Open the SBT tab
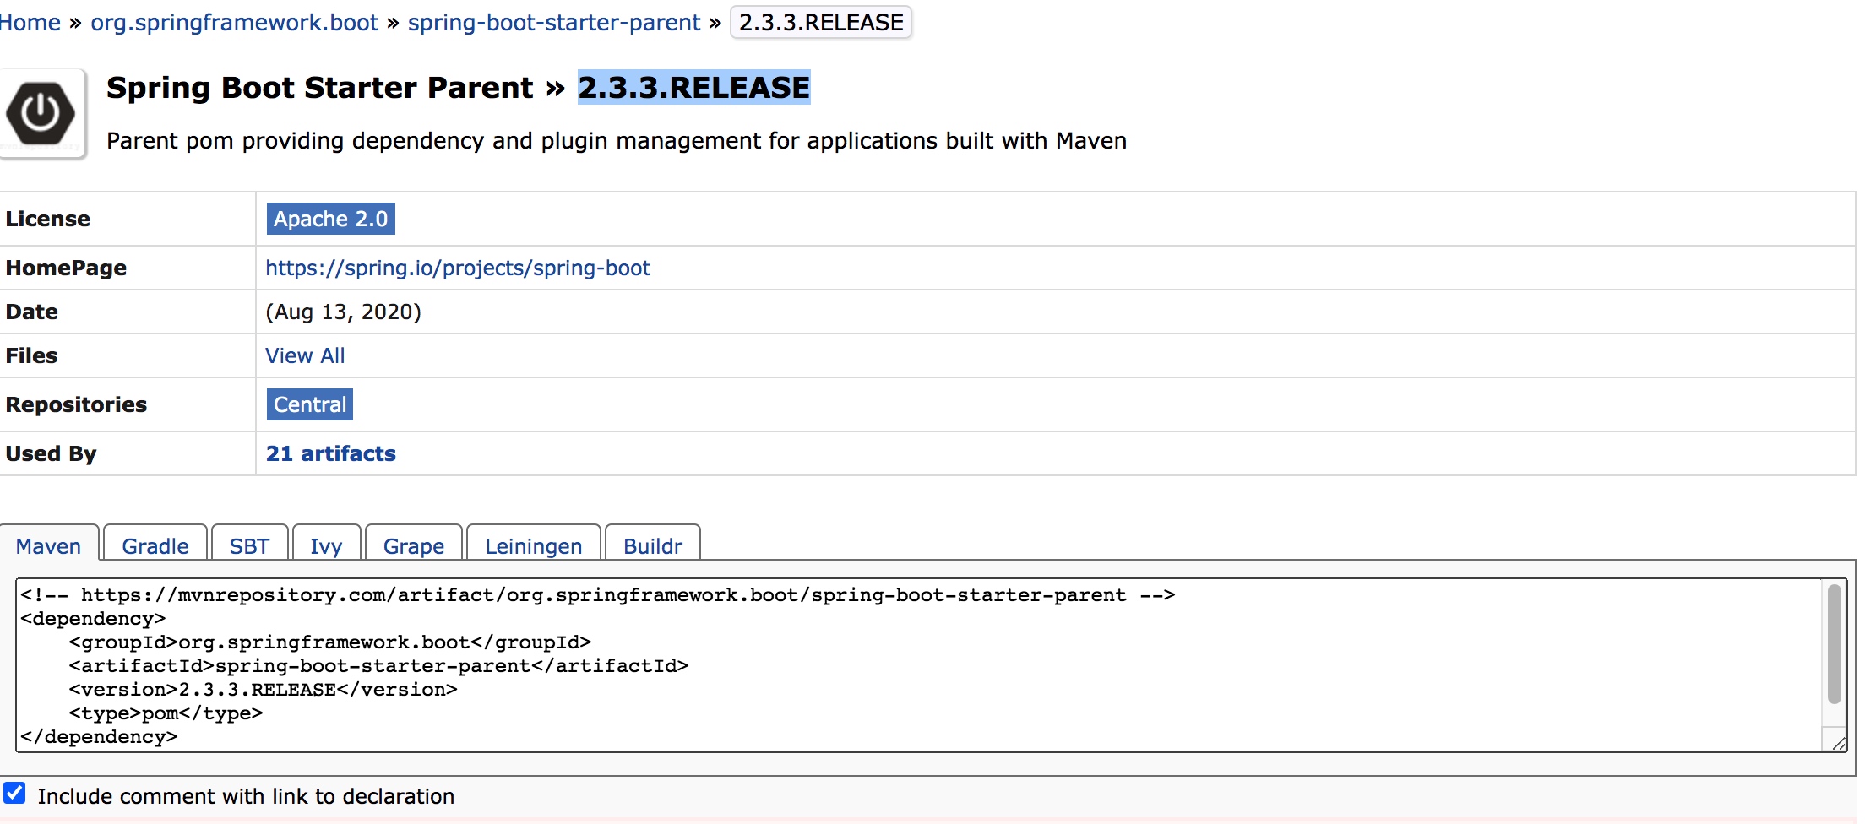This screenshot has height=824, width=1865. click(249, 546)
